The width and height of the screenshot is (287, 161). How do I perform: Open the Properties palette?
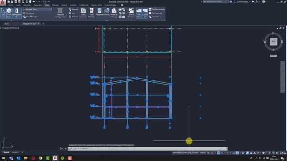100,12
